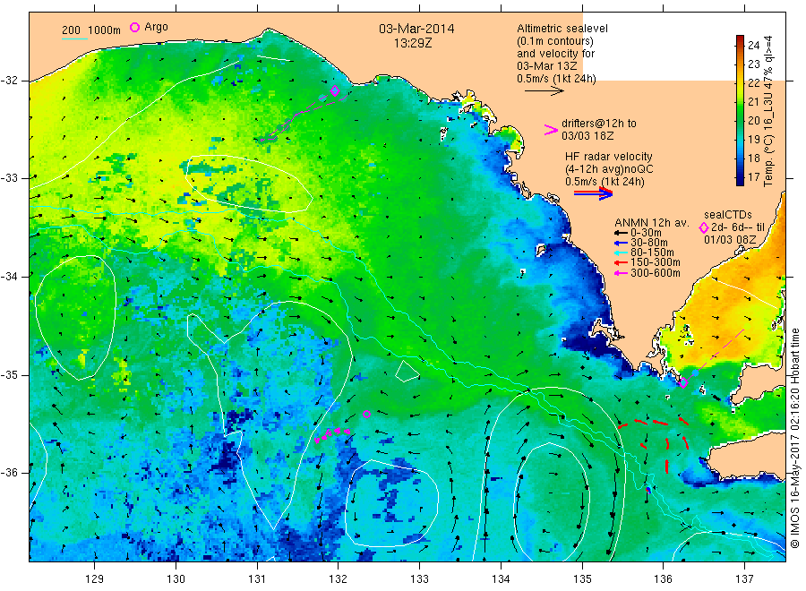Click the magenta Argo float circle near 35.4°S
Viewport: 806px width, 591px height.
coord(366,415)
